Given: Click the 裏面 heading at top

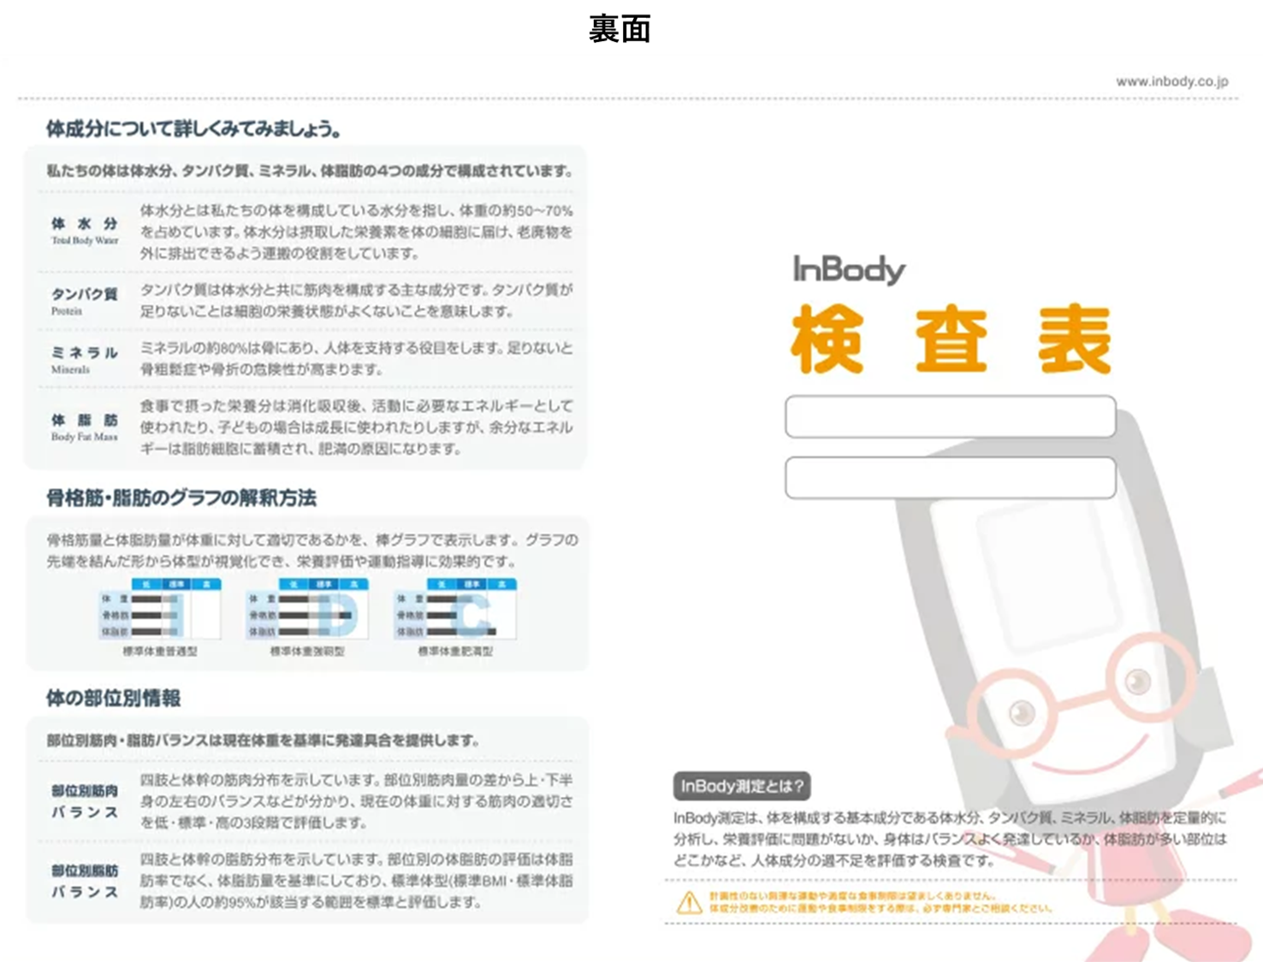Looking at the screenshot, I should [x=620, y=29].
